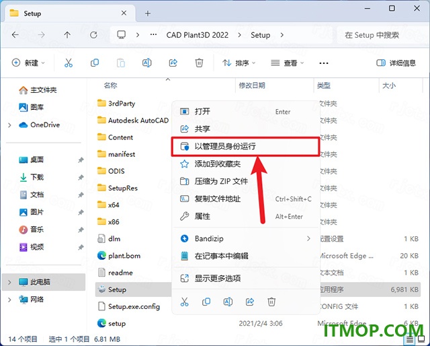
Task: Open 音乐 in the quick access list
Action: click(x=32, y=230)
